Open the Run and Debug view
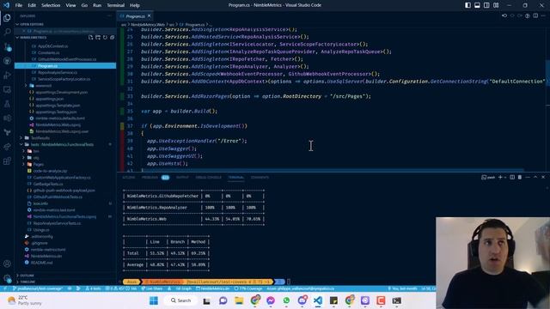The height and width of the screenshot is (309, 550). tap(7, 75)
